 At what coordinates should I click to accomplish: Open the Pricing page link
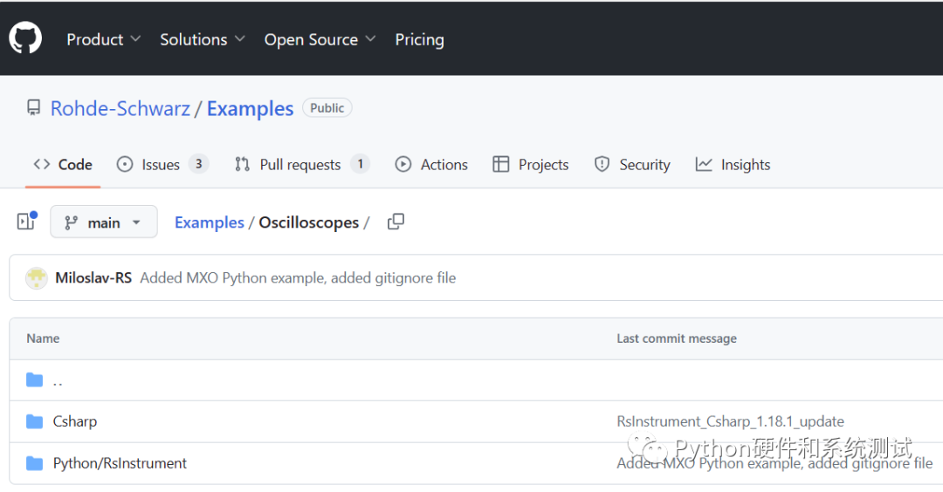click(x=419, y=39)
